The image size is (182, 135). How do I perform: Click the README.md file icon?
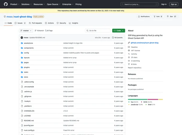[x=22, y=121]
